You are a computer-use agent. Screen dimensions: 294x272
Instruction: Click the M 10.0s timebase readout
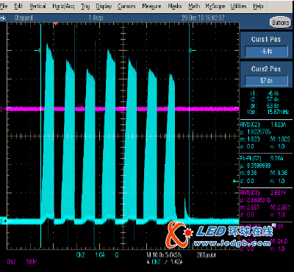coord(165,255)
